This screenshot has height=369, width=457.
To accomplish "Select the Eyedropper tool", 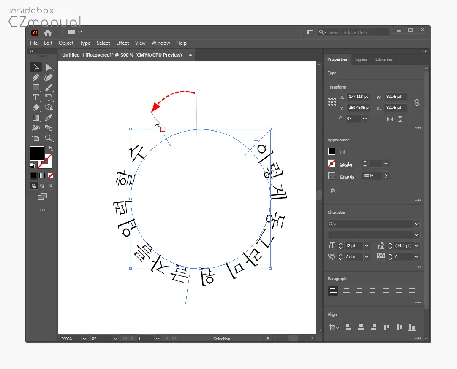I will pos(49,118).
